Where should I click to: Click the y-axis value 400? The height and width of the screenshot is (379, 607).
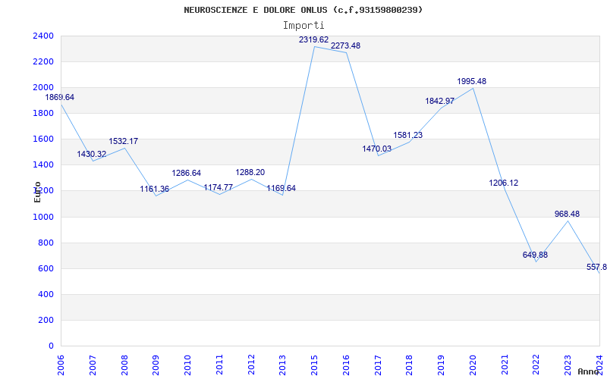click(46, 295)
